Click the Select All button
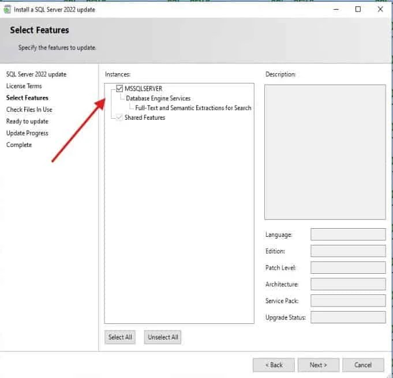 (x=120, y=337)
